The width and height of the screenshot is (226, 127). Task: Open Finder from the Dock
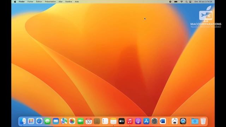click(23, 121)
